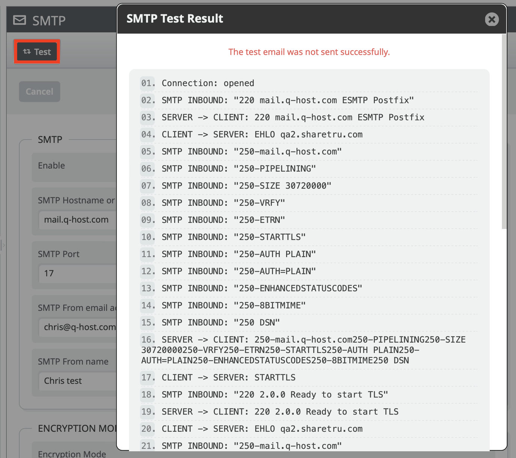Cancel the SMTP configuration changes

(39, 91)
